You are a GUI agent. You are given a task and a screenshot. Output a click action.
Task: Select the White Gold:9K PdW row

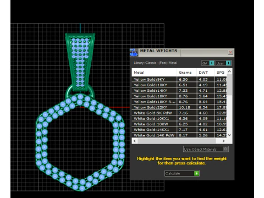tap(179, 113)
